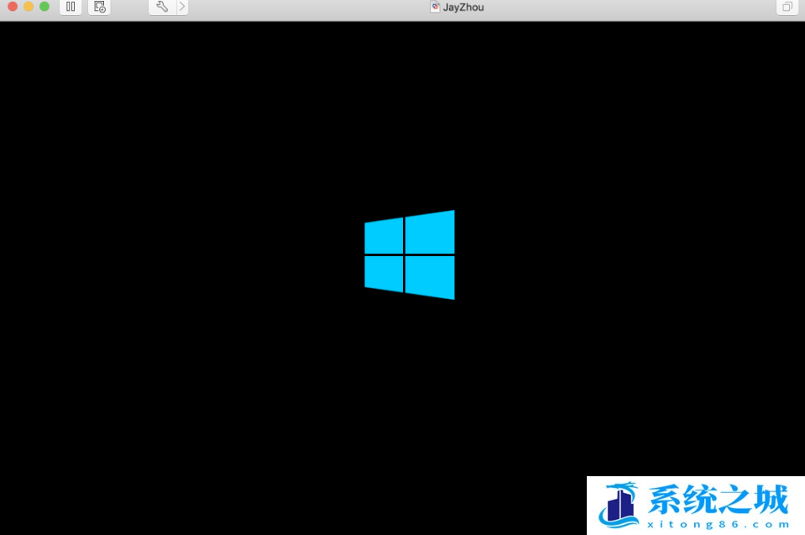This screenshot has width=805, height=535.
Task: Close the JayZhou VM window
Action: 13,6
